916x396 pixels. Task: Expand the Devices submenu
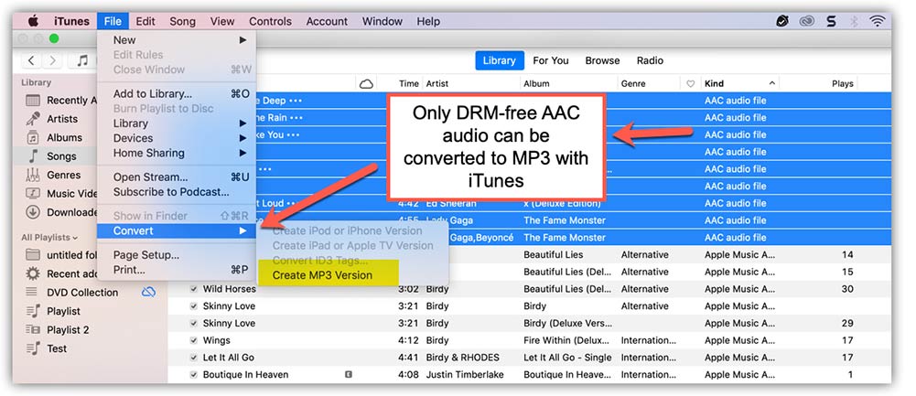(177, 138)
